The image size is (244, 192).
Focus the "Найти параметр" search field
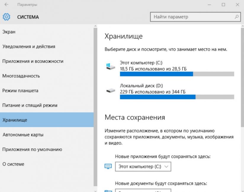click(x=195, y=17)
